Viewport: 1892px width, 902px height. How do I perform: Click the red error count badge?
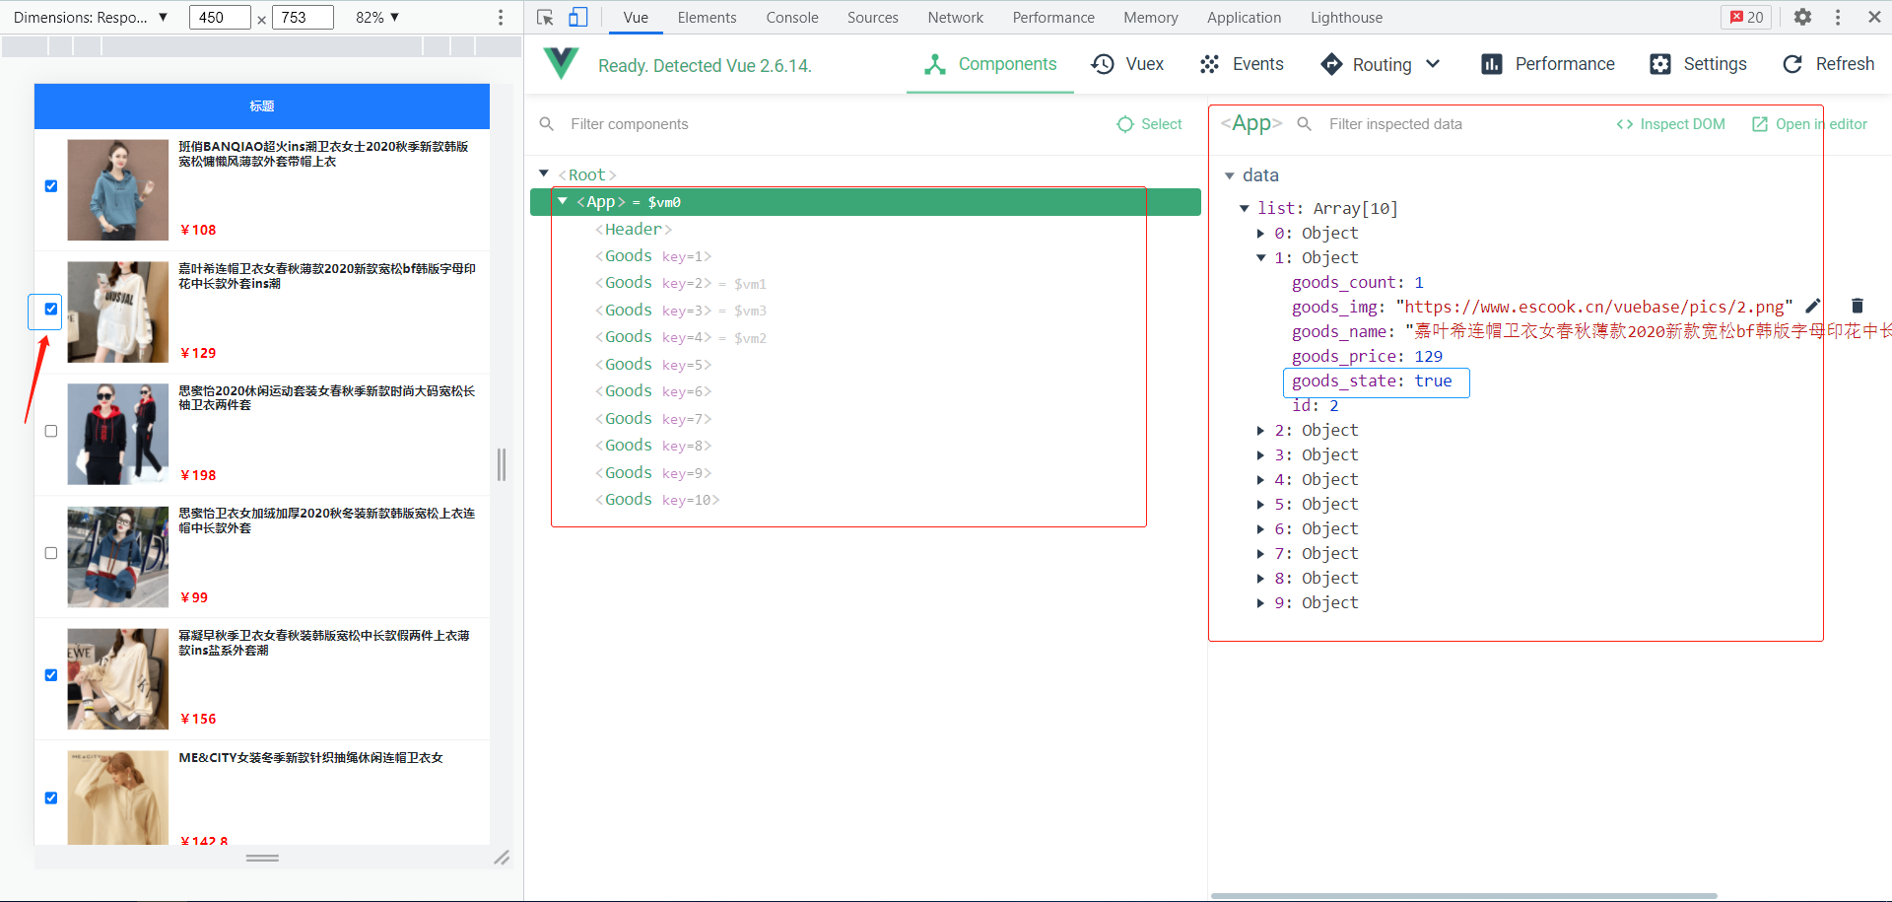[1747, 17]
